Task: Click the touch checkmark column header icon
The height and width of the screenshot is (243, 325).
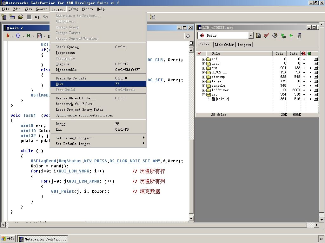Action: click(x=199, y=53)
